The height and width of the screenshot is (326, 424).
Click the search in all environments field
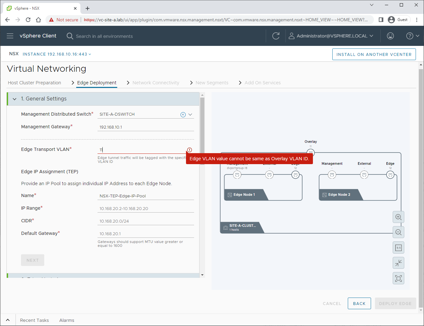point(104,36)
